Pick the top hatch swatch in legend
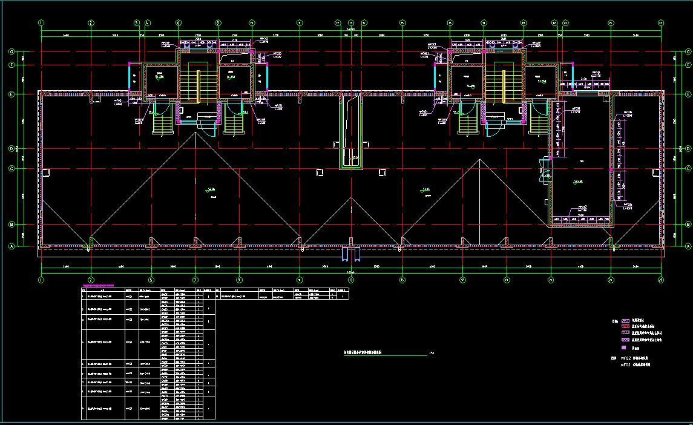Image resolution: width=693 pixels, height=425 pixels. coord(626,320)
